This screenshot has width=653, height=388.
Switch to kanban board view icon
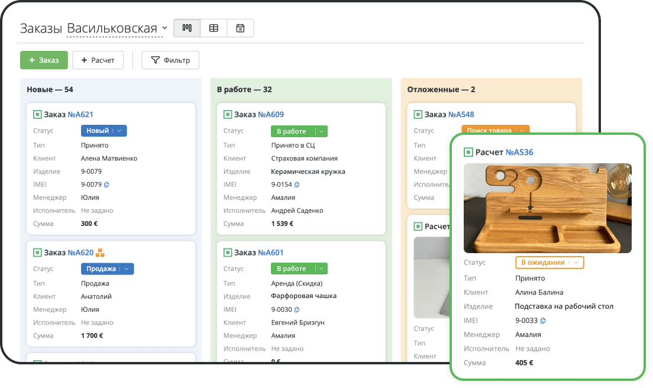click(x=187, y=28)
